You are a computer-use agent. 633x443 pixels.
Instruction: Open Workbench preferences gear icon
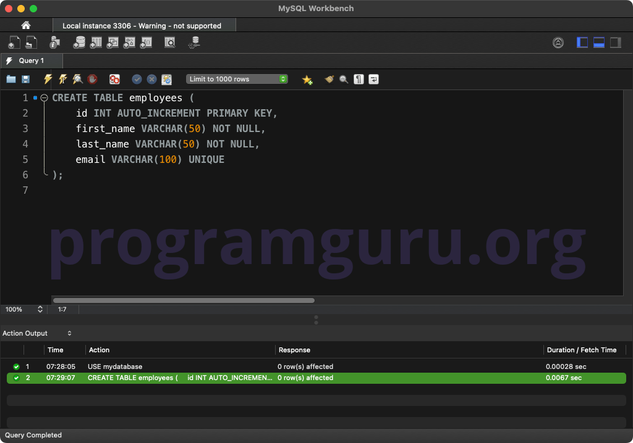558,43
